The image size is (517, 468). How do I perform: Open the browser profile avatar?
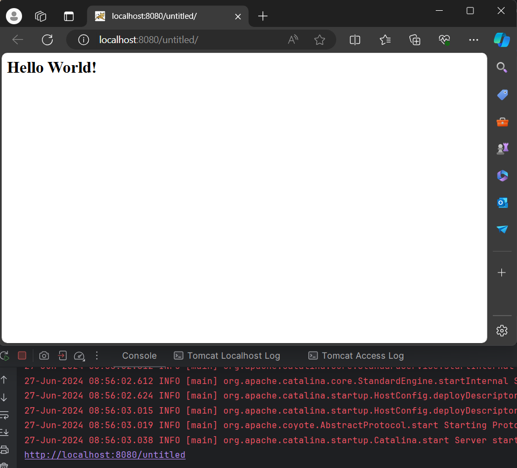14,16
